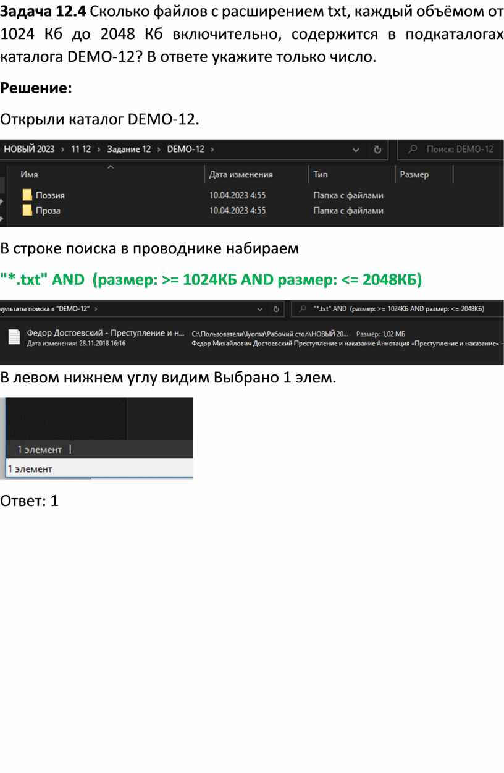Click the Тип column header
Image resolution: width=504 pixels, height=773 pixels.
pos(321,175)
